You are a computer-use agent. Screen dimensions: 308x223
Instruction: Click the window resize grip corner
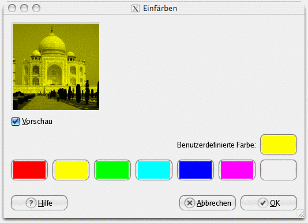coord(301,214)
